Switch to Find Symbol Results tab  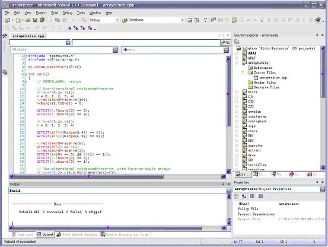pos(77,234)
